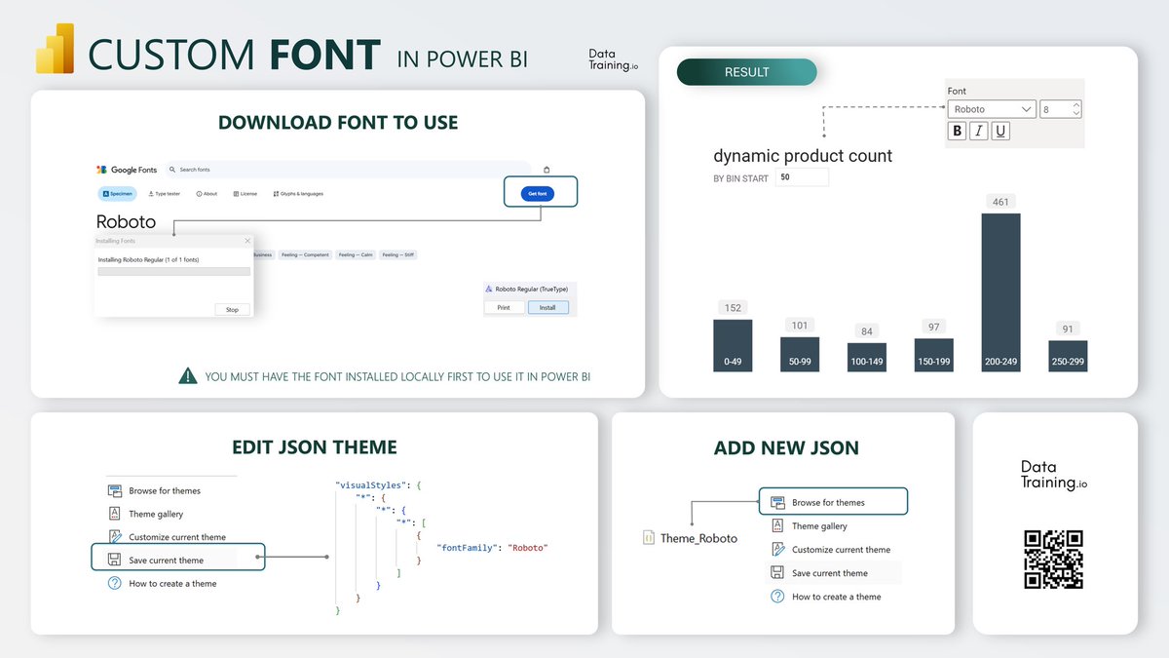Image resolution: width=1169 pixels, height=658 pixels.
Task: Click the Install button for Roboto Regular
Action: pos(547,307)
